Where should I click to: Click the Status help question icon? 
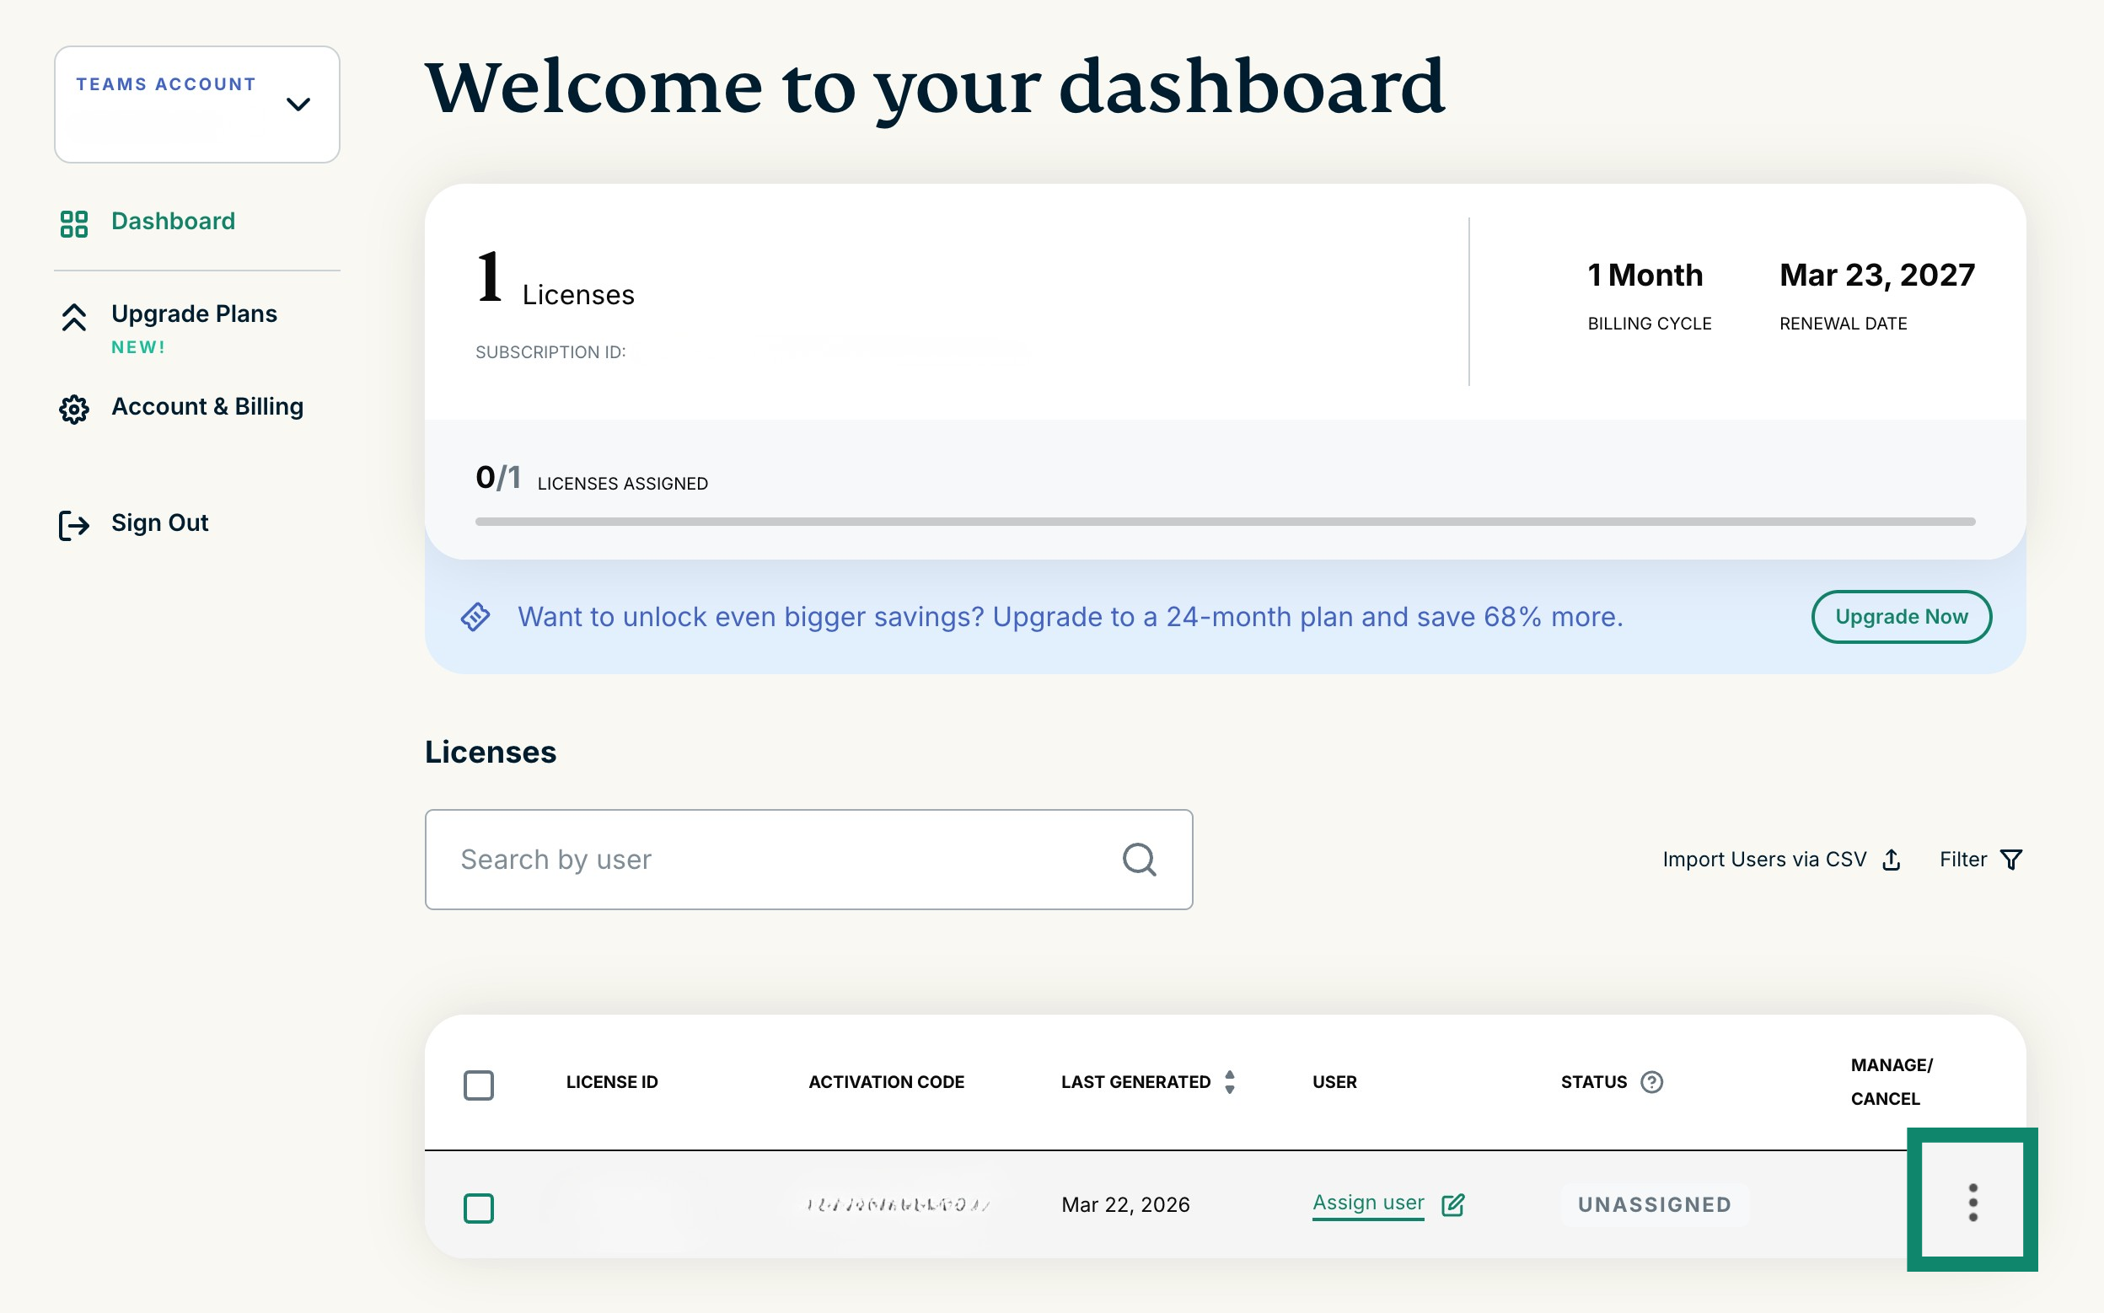click(x=1650, y=1082)
